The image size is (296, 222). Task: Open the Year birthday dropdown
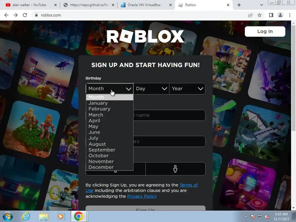(x=187, y=89)
